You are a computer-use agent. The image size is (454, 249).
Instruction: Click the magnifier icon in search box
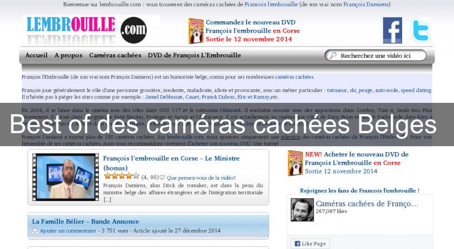(x=333, y=55)
